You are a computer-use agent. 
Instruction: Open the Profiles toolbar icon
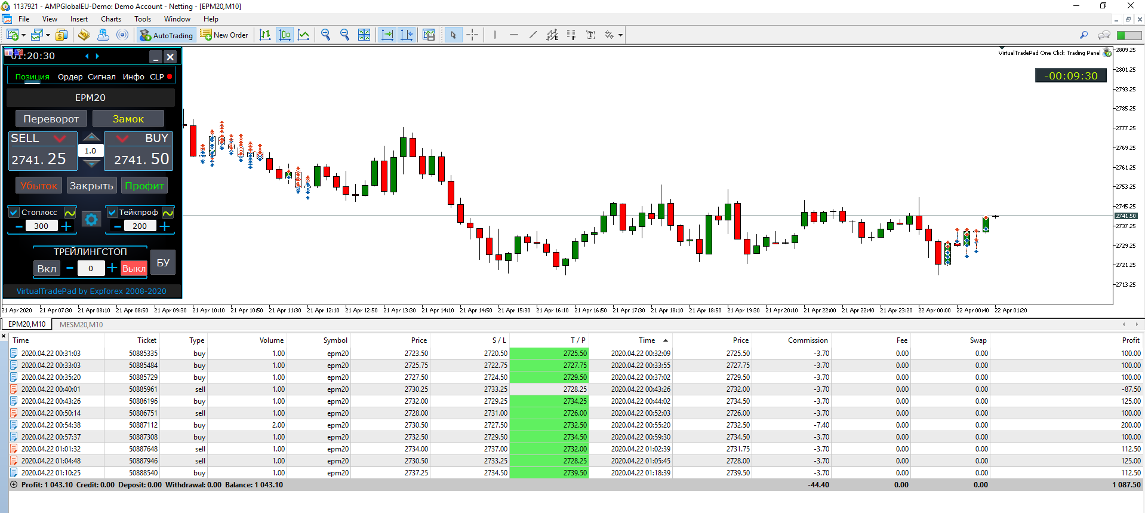pos(37,35)
